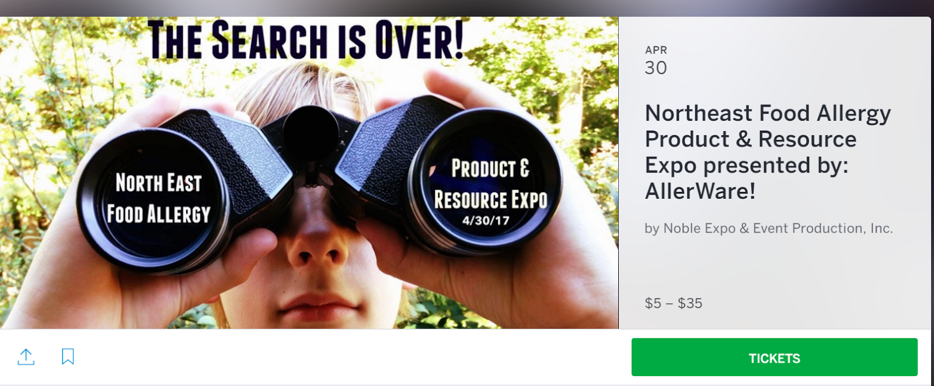934x386 pixels.
Task: Click the APR month label
Action: point(656,50)
